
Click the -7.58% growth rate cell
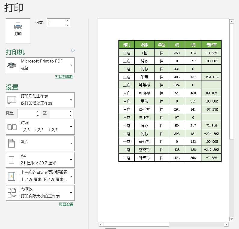[x=211, y=157]
